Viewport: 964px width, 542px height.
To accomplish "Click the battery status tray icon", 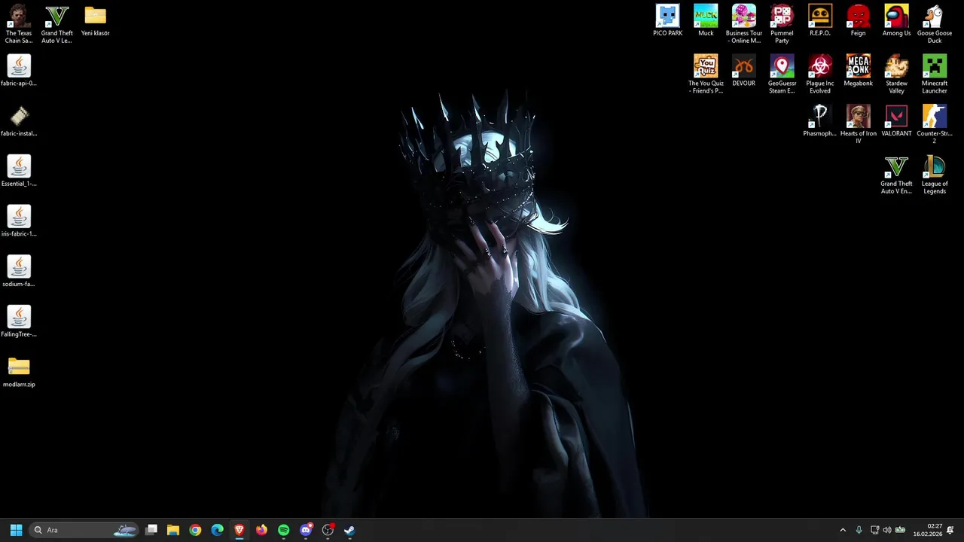I will (899, 530).
